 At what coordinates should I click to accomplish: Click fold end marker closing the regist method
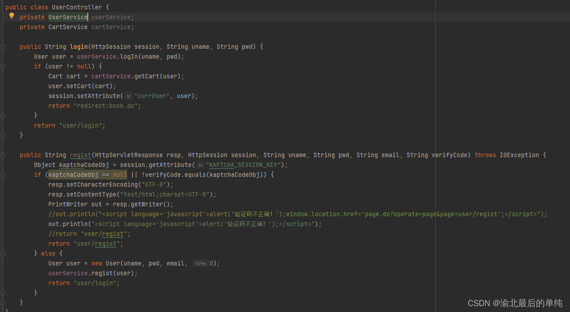coord(3,303)
